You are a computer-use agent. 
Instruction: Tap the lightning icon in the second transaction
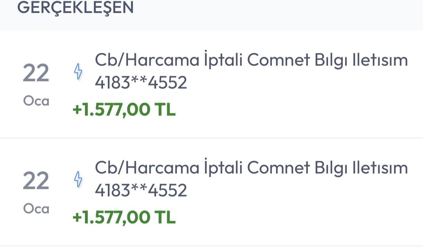(79, 179)
